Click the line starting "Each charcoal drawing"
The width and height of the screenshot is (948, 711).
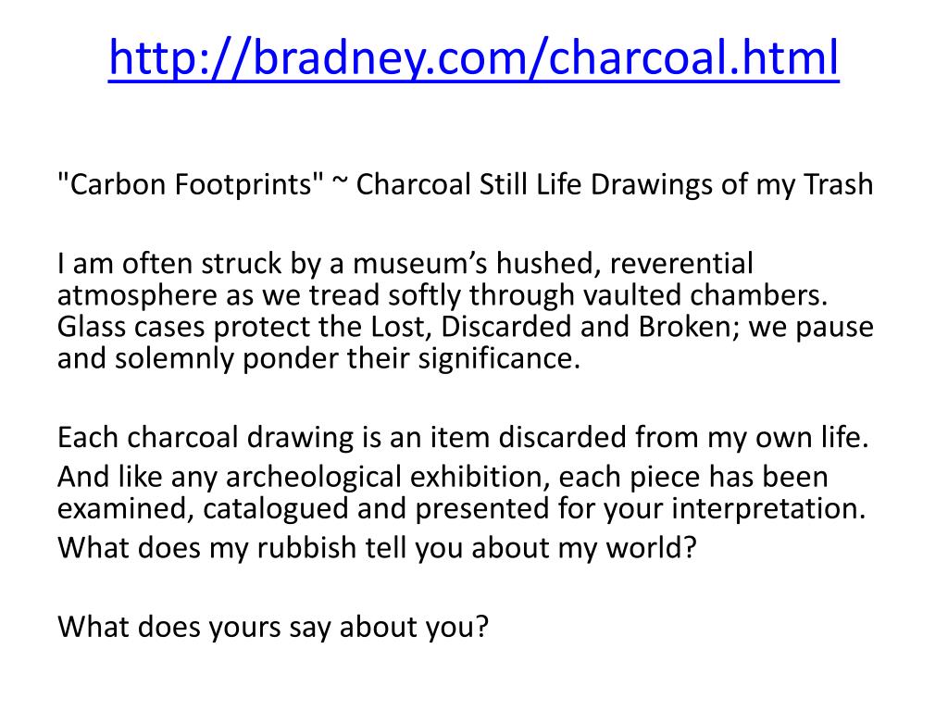tap(463, 436)
